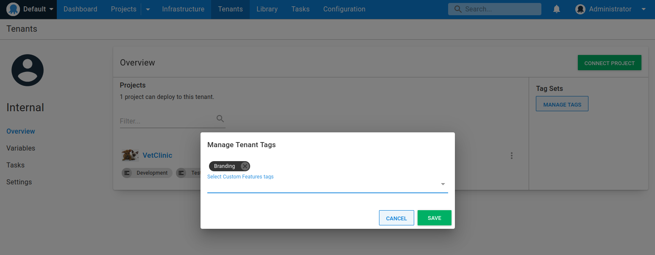Click the VetClinic project logo
This screenshot has height=255, width=655.
click(x=130, y=155)
